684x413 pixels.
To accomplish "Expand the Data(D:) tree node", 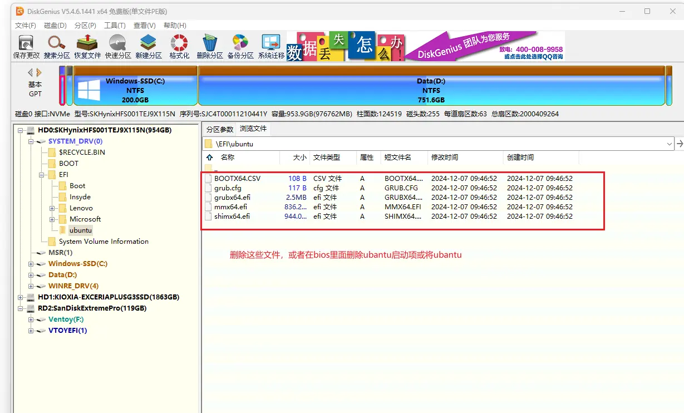I will click(31, 275).
